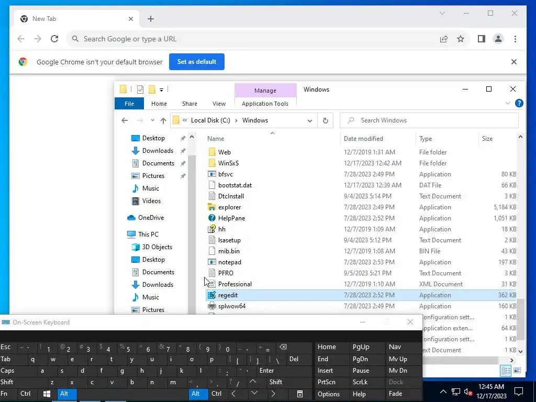Screen dimensions: 536x402
Task: Open Downloads in Quick access
Action: click(158, 151)
